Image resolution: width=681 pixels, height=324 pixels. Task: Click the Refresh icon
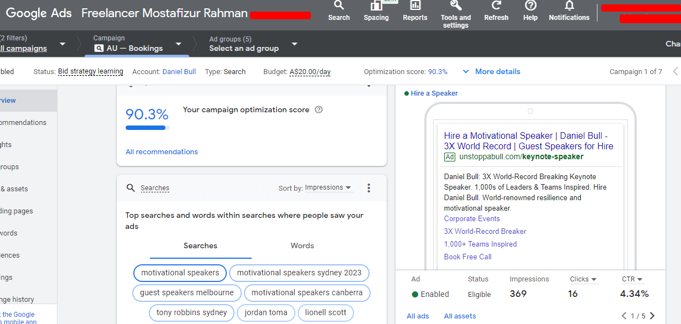click(x=496, y=6)
